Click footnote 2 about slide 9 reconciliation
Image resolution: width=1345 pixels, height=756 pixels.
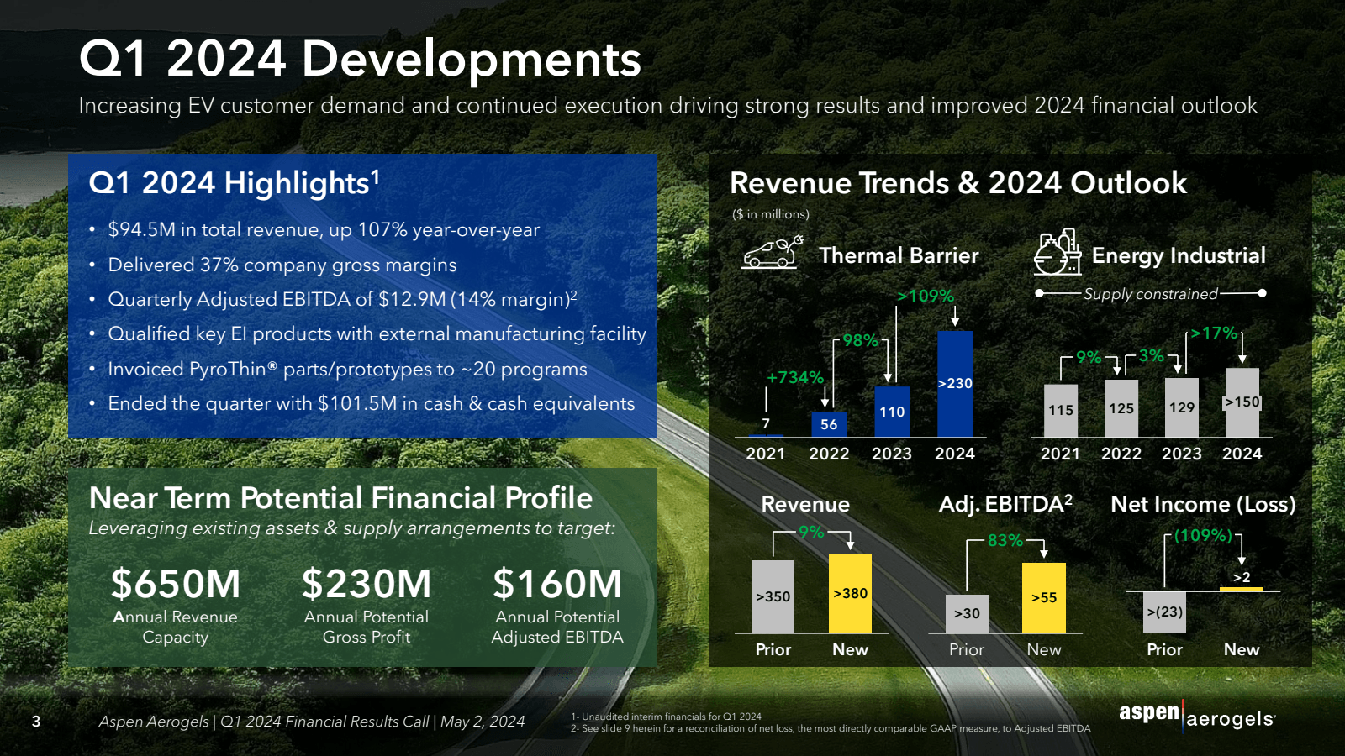pyautogui.click(x=831, y=728)
